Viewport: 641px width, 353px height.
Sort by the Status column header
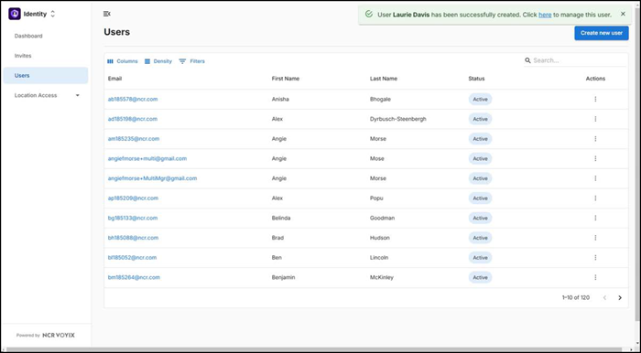(x=476, y=79)
